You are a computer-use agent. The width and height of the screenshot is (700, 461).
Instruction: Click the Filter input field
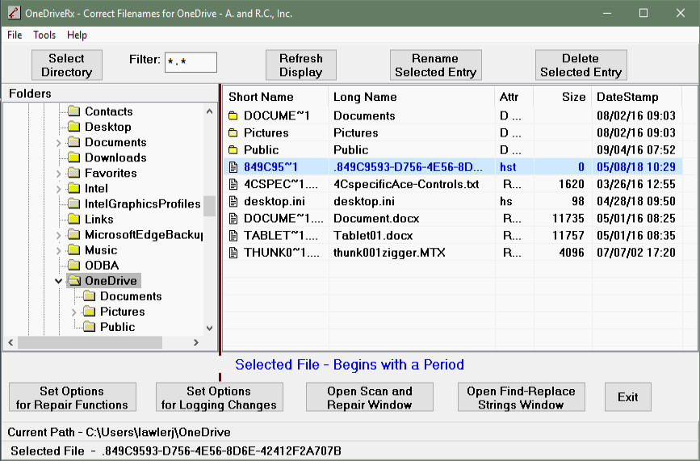tap(191, 62)
